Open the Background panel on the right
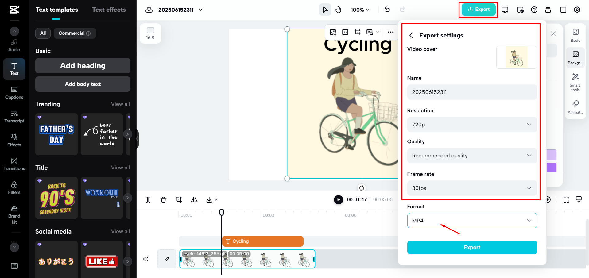The image size is (589, 278). tap(575, 57)
